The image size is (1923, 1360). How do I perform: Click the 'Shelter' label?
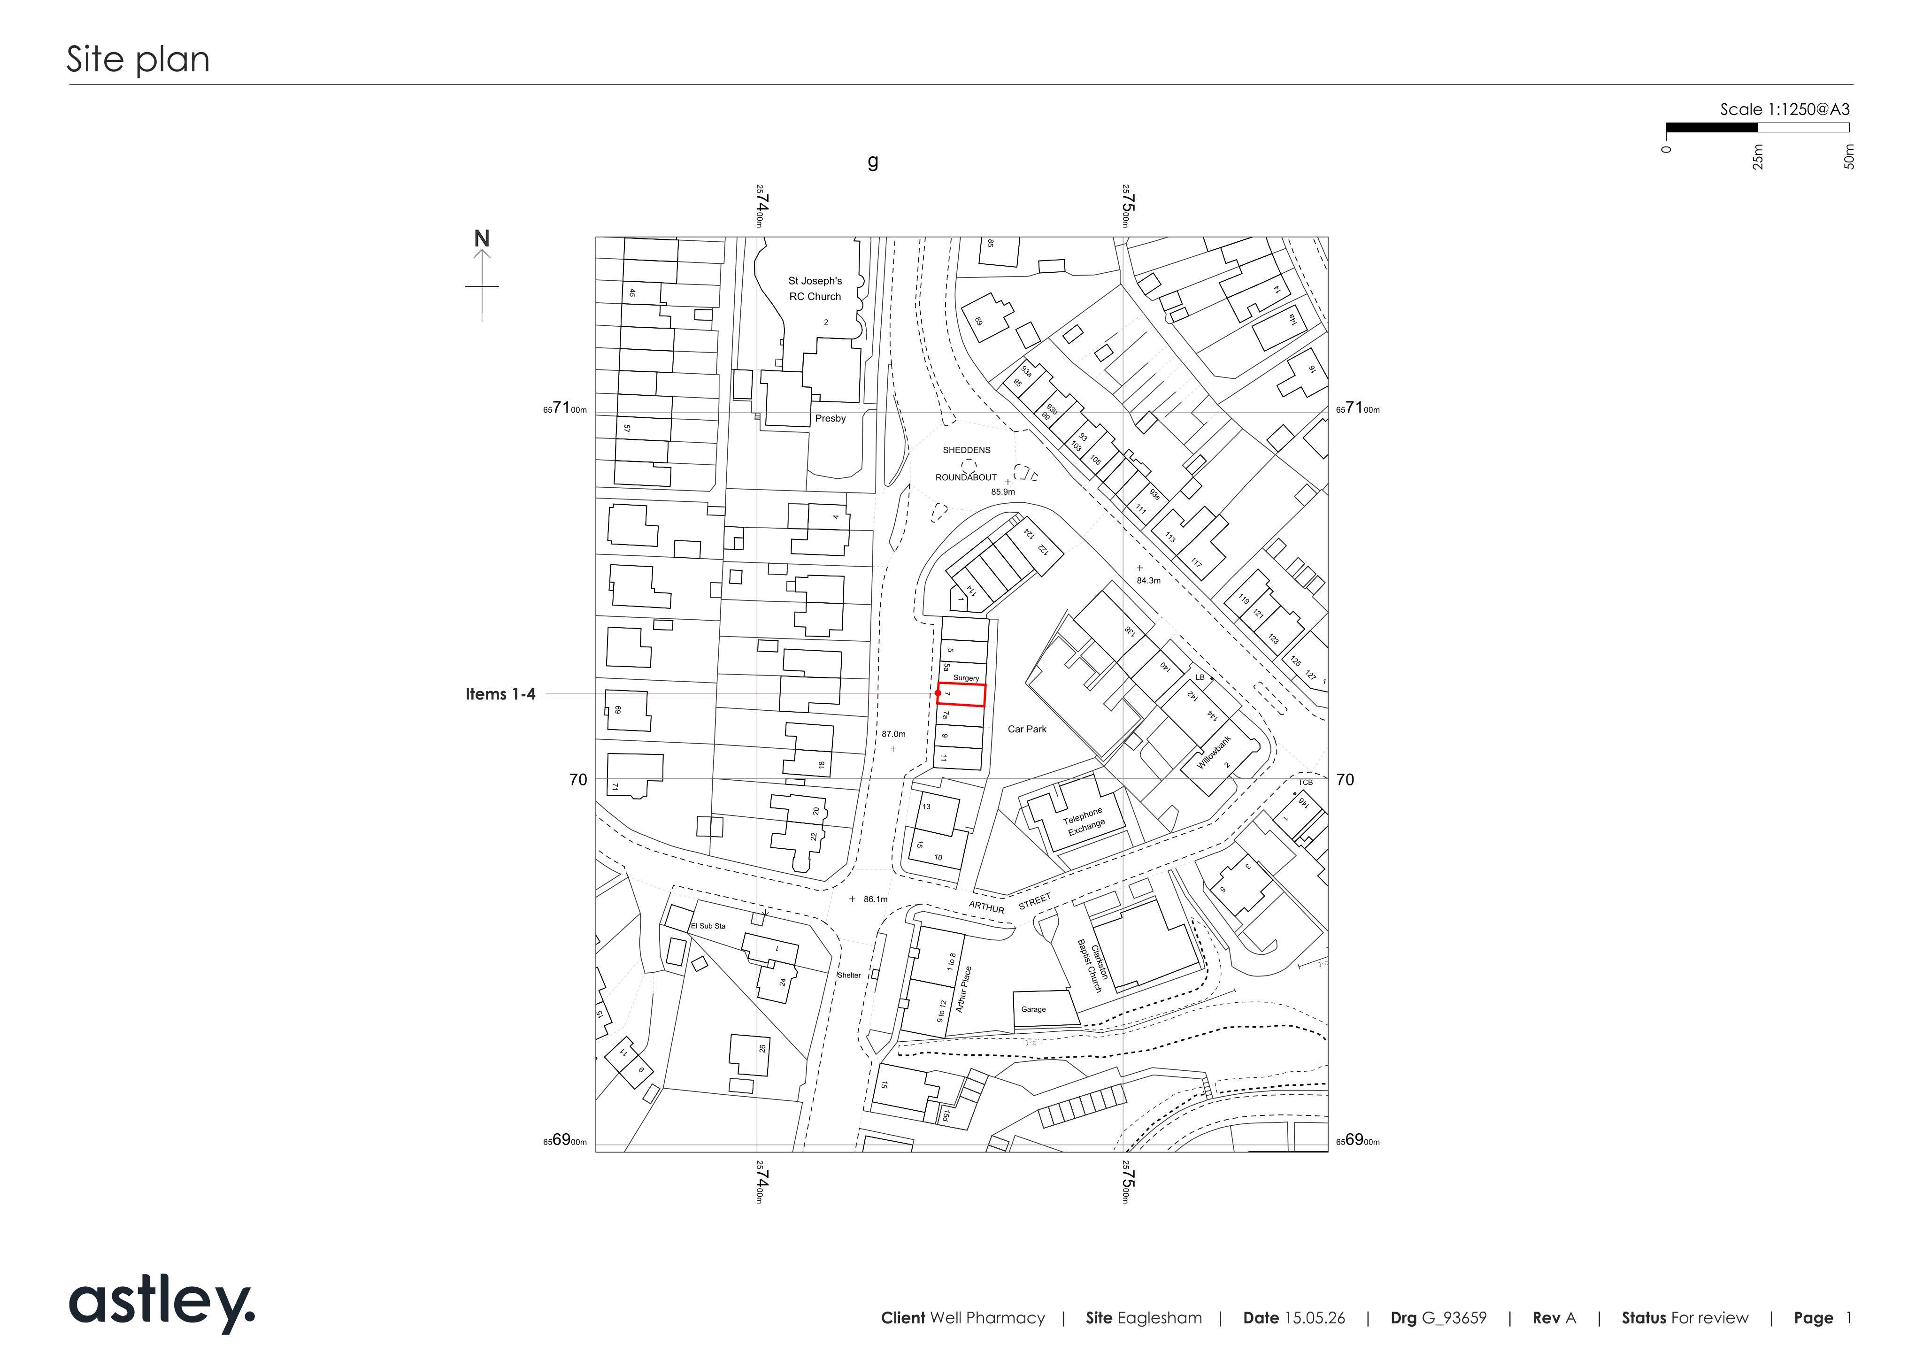click(849, 976)
